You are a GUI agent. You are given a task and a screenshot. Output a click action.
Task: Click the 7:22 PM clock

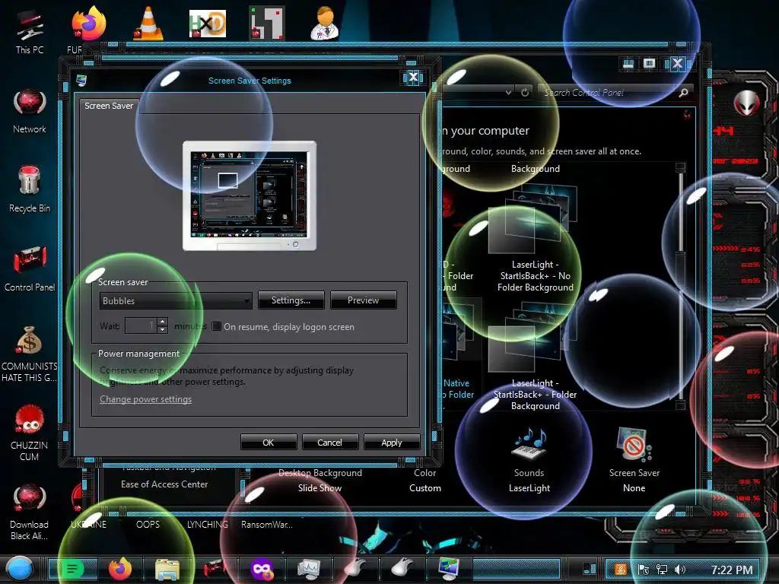click(731, 570)
